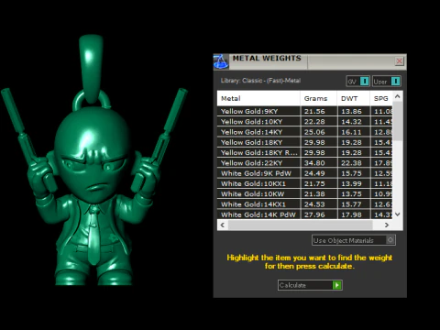Select the Yellow Gold:14KY row

click(304, 132)
